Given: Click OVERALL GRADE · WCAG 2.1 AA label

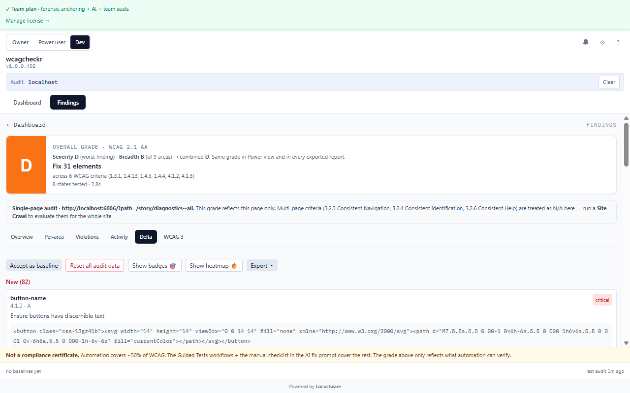Looking at the screenshot, I should (100, 147).
